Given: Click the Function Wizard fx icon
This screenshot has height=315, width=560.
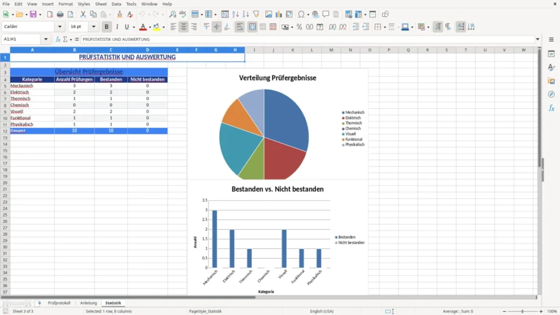Looking at the screenshot, I should 57,39.
